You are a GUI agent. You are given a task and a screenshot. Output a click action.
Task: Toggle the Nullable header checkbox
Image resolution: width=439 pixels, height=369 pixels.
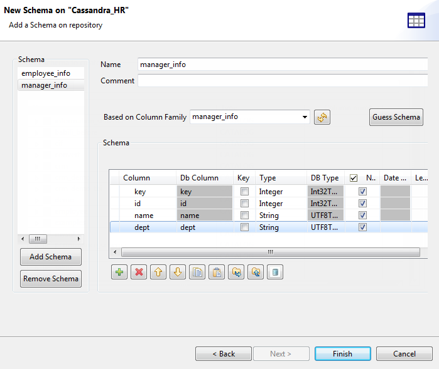(x=354, y=178)
